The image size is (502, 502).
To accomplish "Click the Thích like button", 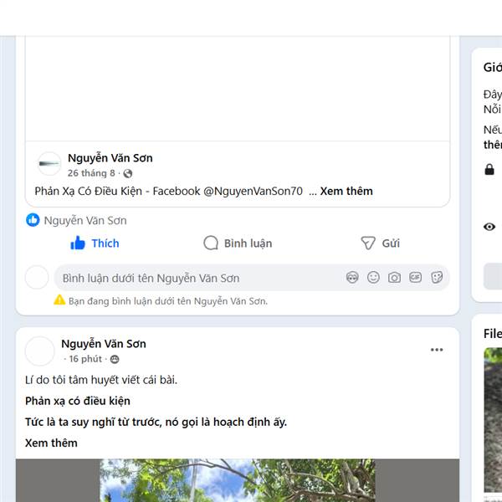I will 95,243.
